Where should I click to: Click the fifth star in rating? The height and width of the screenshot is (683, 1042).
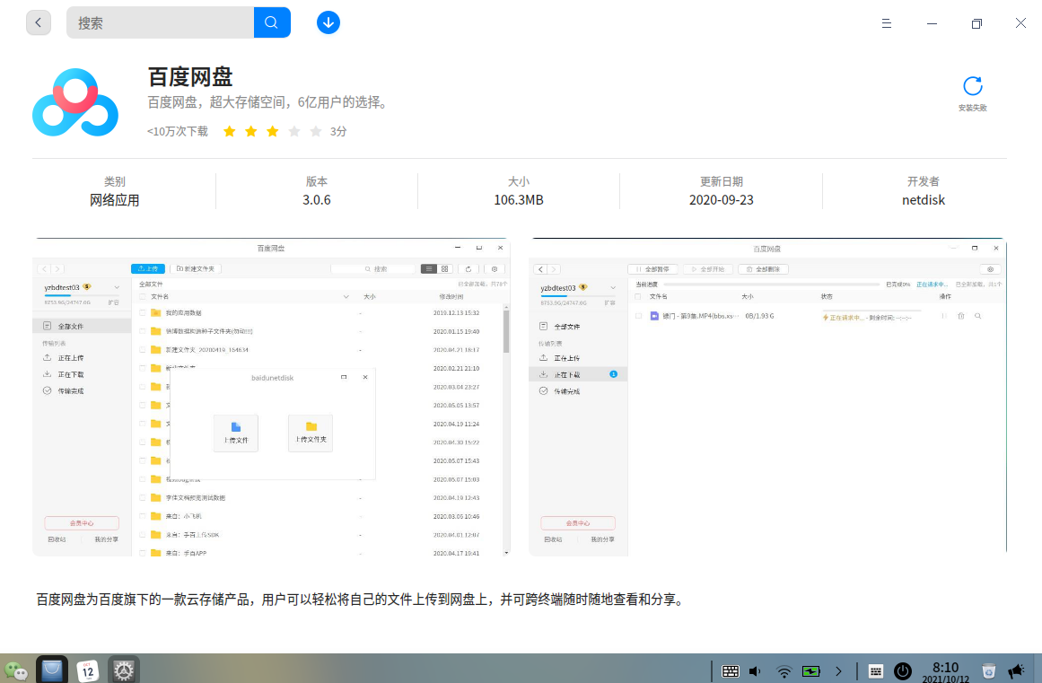[x=316, y=131]
